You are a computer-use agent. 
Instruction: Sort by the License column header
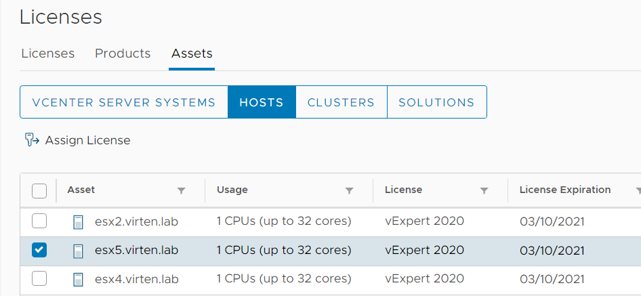coord(403,190)
